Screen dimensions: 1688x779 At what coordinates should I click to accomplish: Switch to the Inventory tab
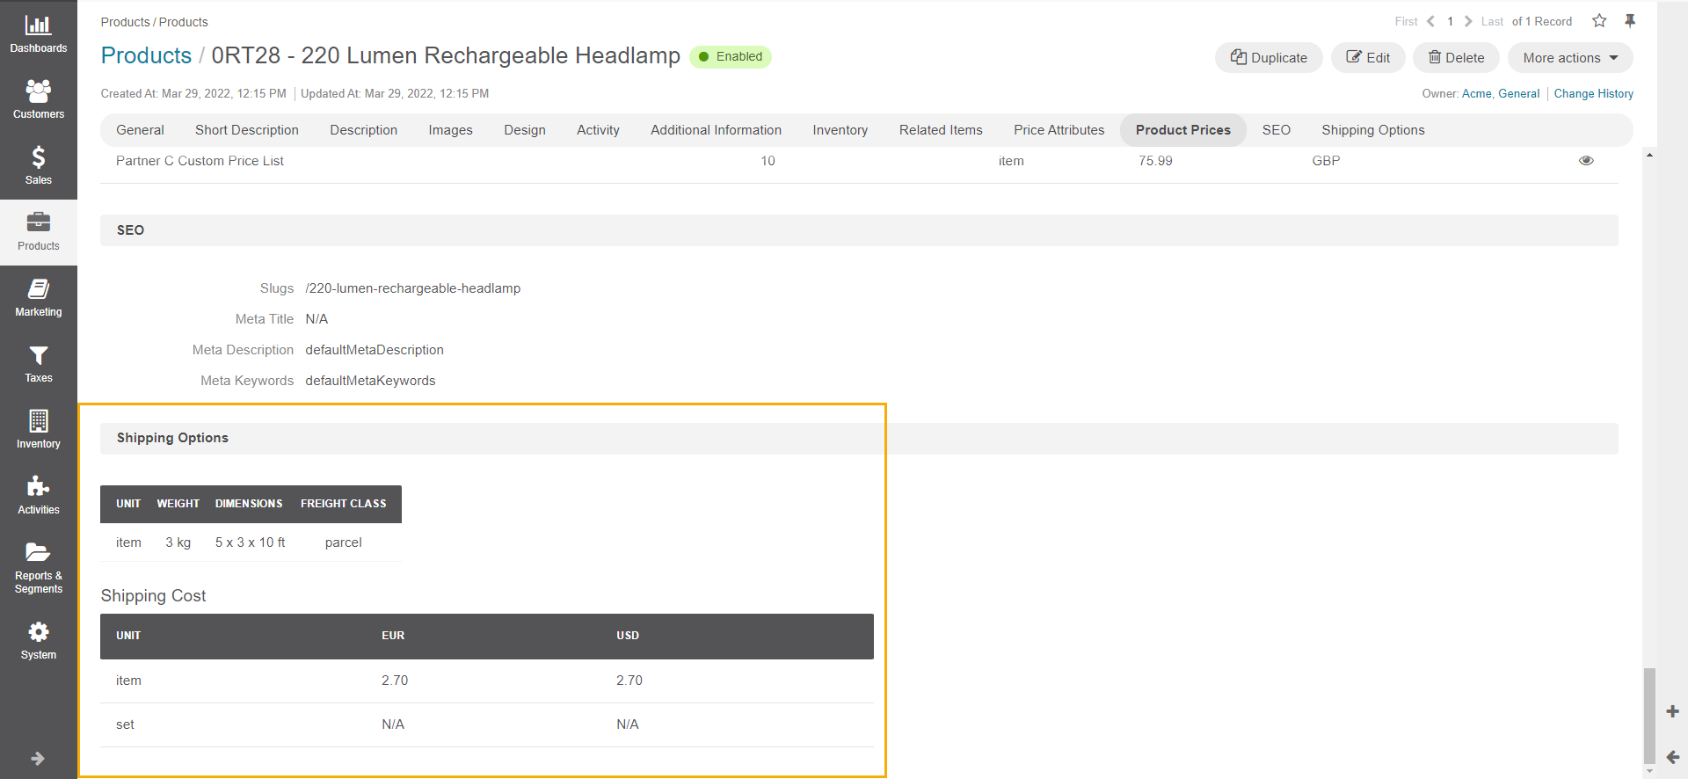pyautogui.click(x=840, y=130)
